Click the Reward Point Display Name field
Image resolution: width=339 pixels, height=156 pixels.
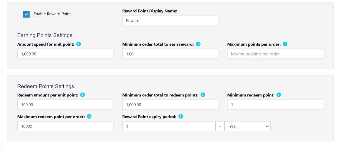[170, 20]
